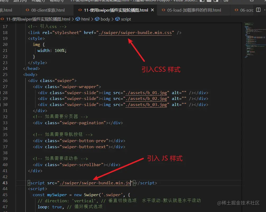The height and width of the screenshot is (212, 266).
Task: Open the body breadcrumb dropdown
Action: (x=105, y=19)
